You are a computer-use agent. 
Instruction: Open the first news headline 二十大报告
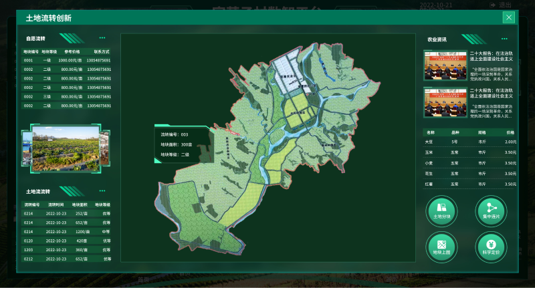495,55
